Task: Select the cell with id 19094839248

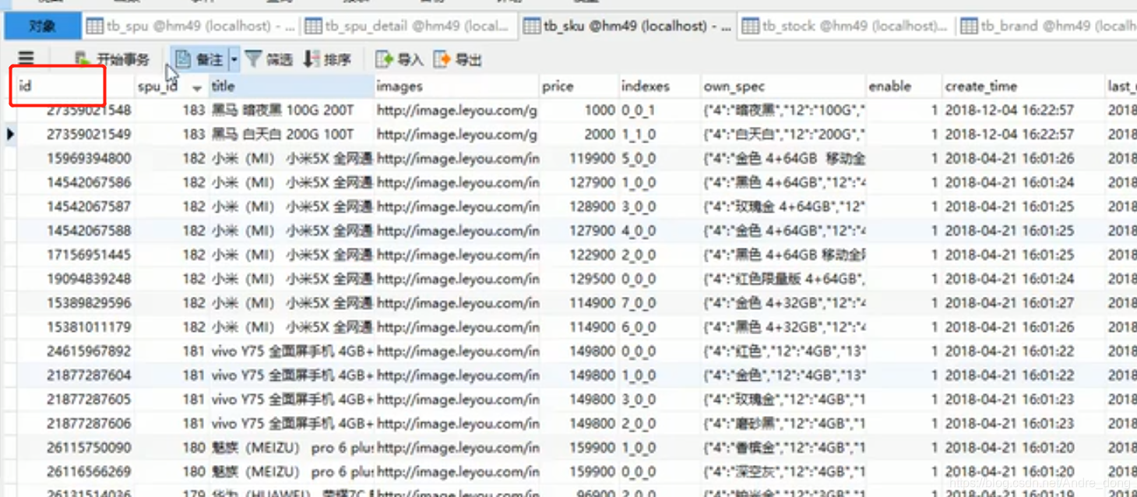Action: point(75,279)
